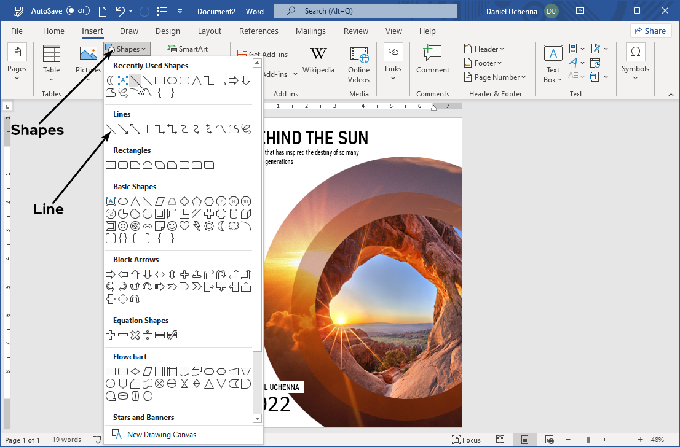Click the Wikipedia add-in icon
680x447 pixels.
click(318, 60)
